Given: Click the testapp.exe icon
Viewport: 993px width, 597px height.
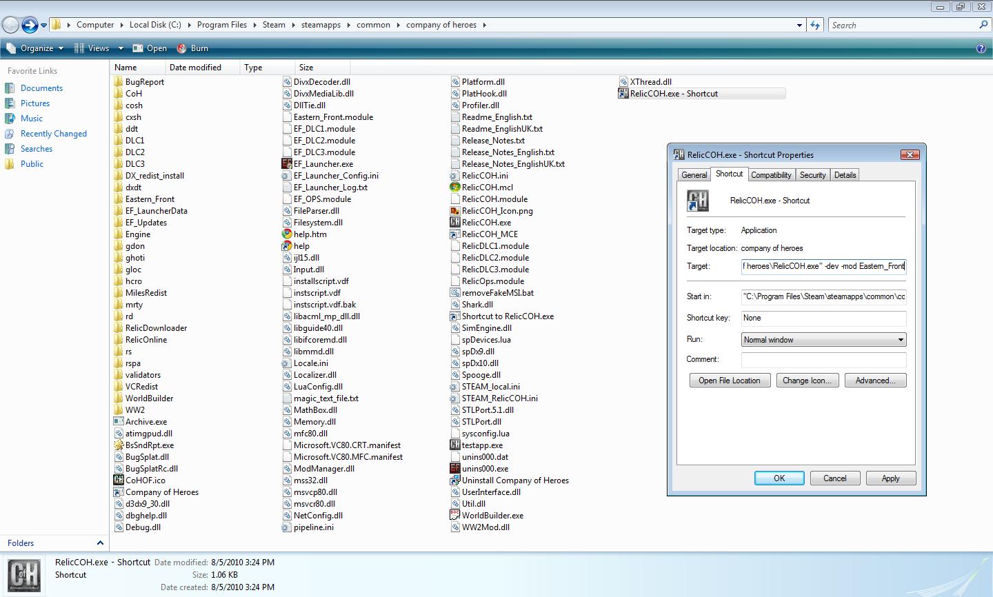Looking at the screenshot, I should pos(455,445).
